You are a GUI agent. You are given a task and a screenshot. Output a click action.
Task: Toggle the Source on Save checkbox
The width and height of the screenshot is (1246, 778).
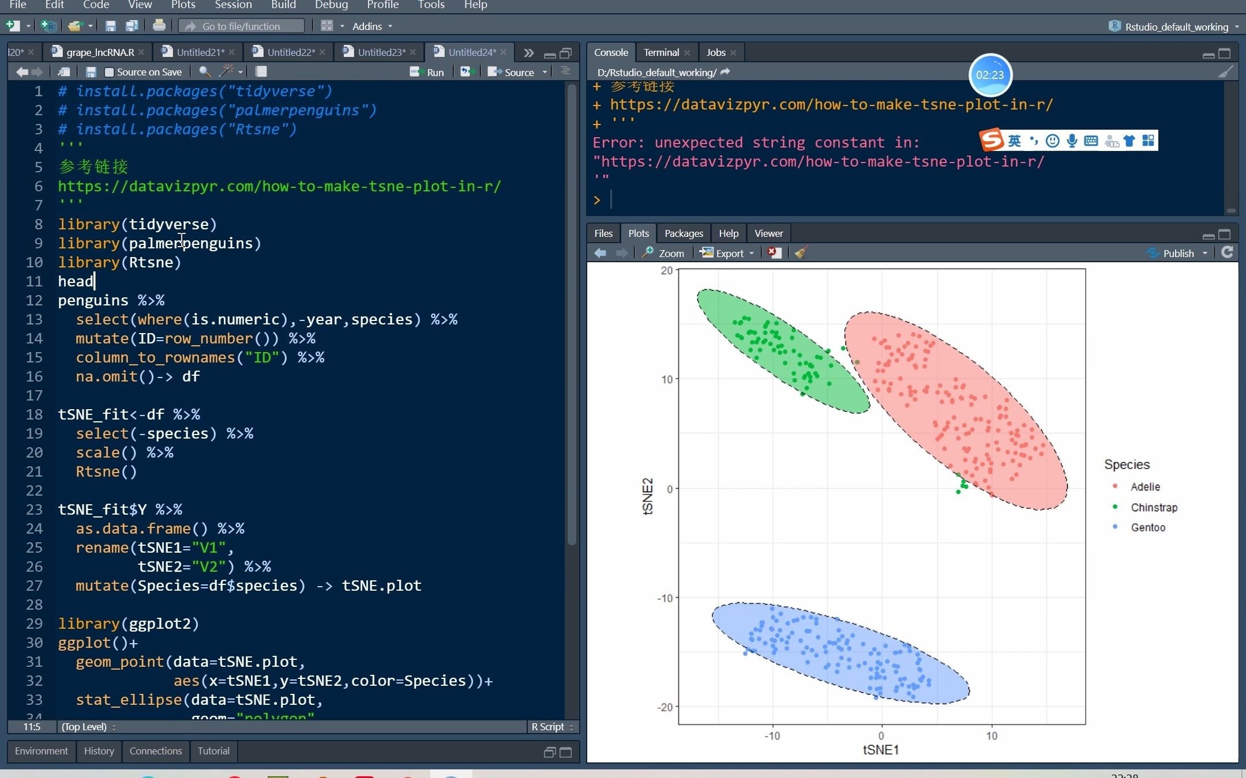click(x=109, y=72)
